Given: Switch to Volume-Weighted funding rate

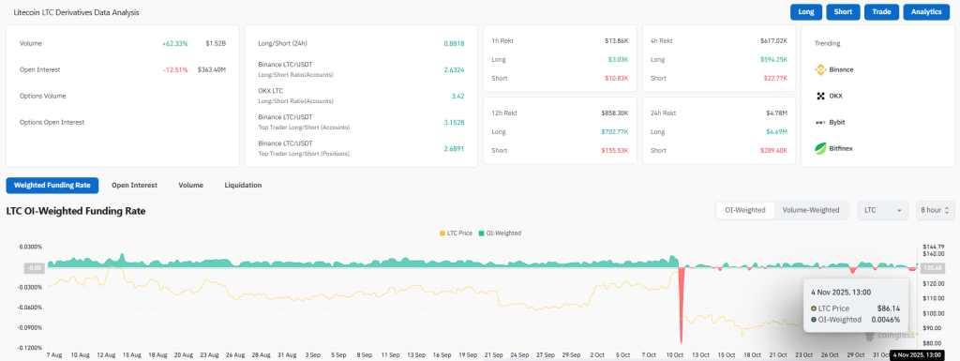Looking at the screenshot, I should [x=811, y=210].
